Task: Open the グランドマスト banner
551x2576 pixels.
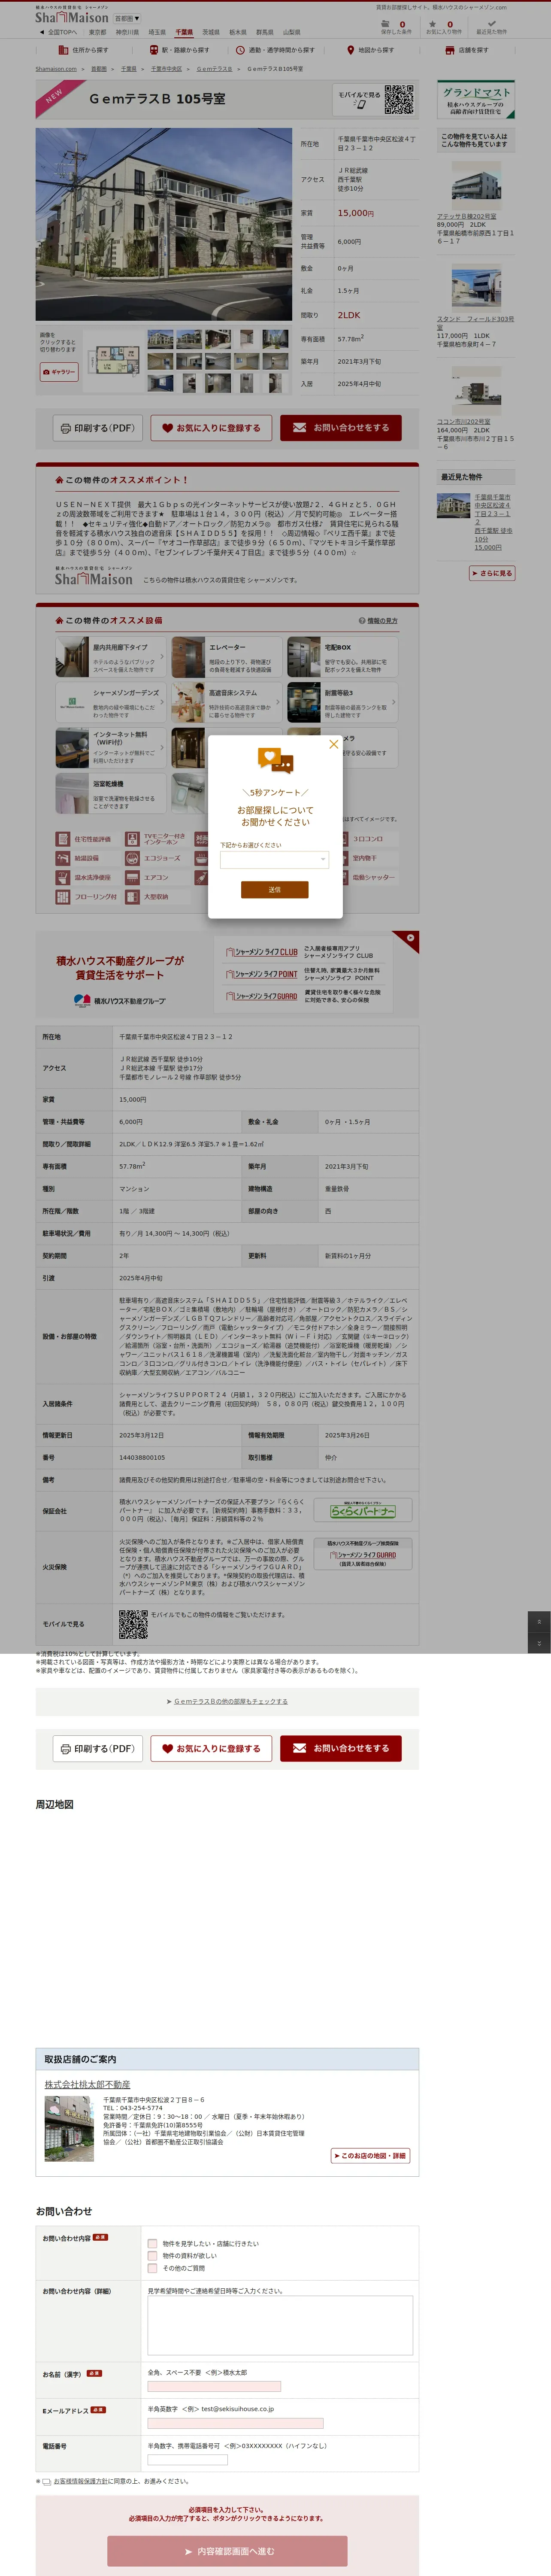Action: (x=476, y=99)
